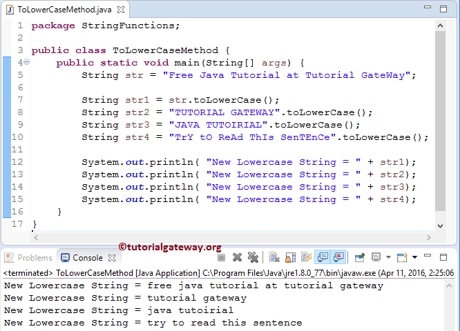Click 'str4' in the line 15 println
Image resolution: width=460 pixels, height=331 pixels.
pyautogui.click(x=392, y=199)
